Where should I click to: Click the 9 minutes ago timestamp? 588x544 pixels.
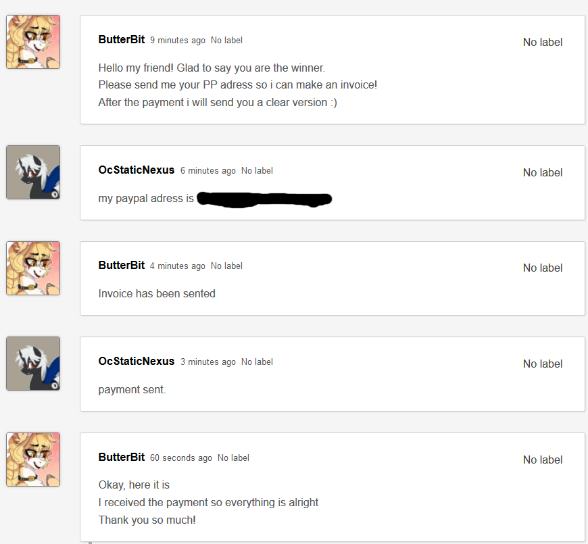click(177, 40)
